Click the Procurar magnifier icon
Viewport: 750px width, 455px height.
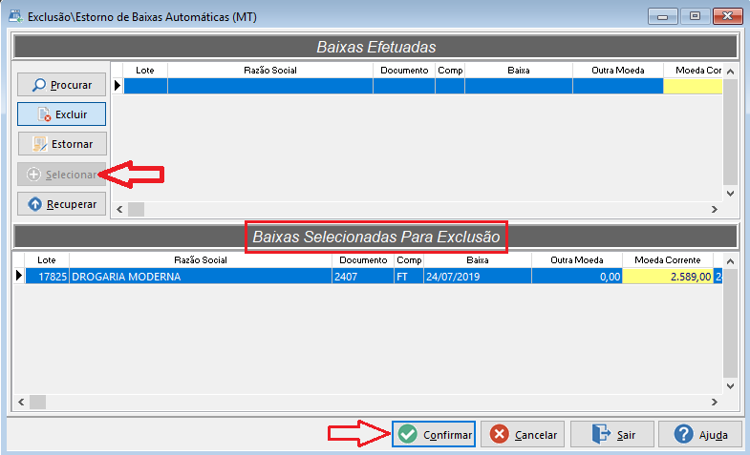(x=39, y=85)
